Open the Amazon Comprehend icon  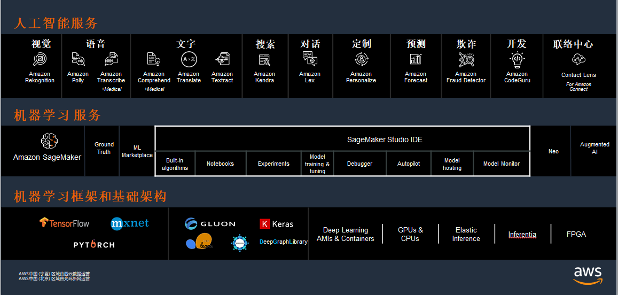click(x=154, y=59)
